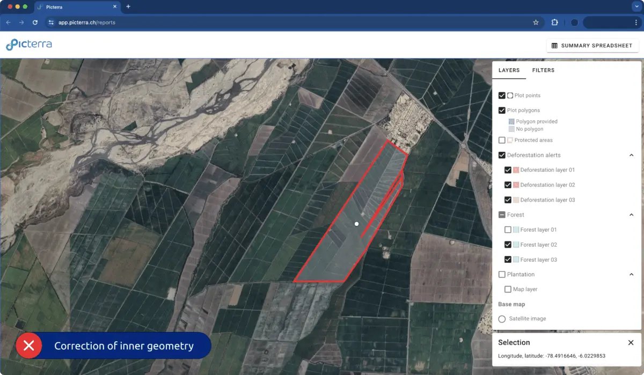This screenshot has height=375, width=644.
Task: Click the longitude, latitude coordinates text
Action: point(552,356)
